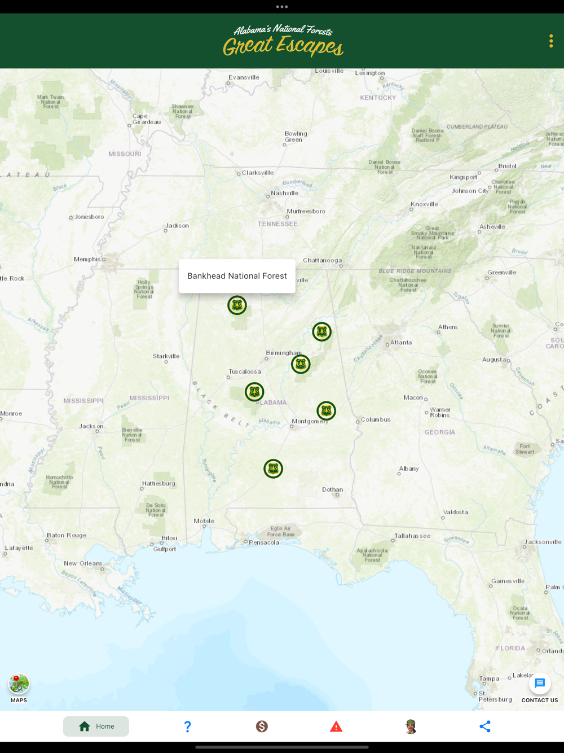This screenshot has width=564, height=753.
Task: Click the De Soto National Forest label
Action: pyautogui.click(x=156, y=510)
